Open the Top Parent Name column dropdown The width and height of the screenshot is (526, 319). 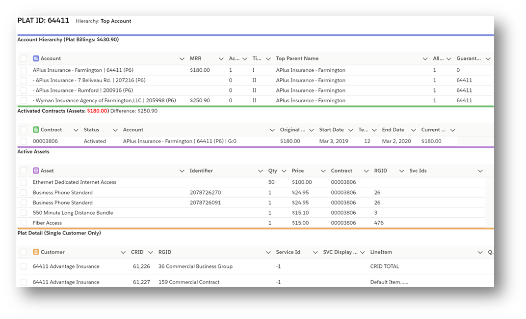(x=425, y=58)
